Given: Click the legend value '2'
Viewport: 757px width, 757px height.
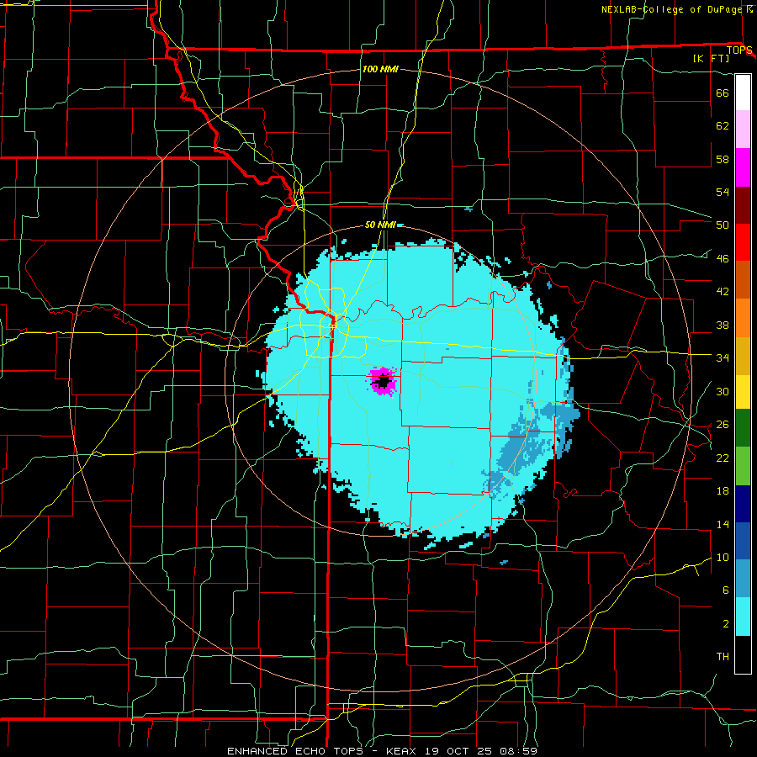Looking at the screenshot, I should pos(725,624).
